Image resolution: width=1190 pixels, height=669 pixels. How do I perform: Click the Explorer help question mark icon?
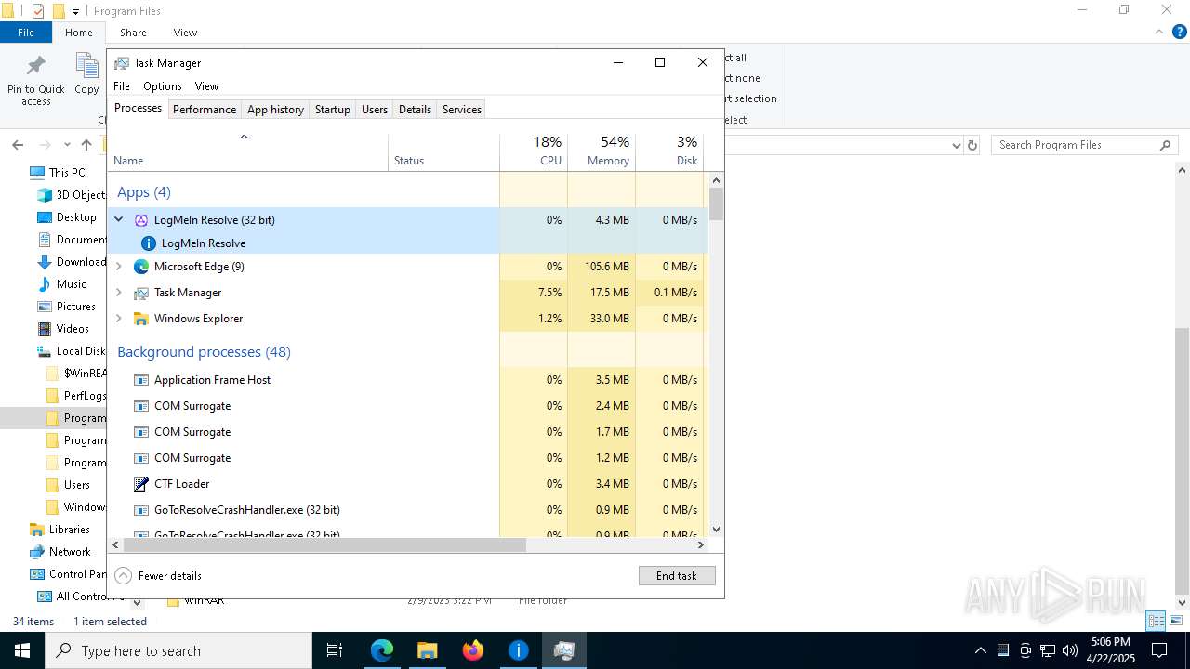[1180, 32]
